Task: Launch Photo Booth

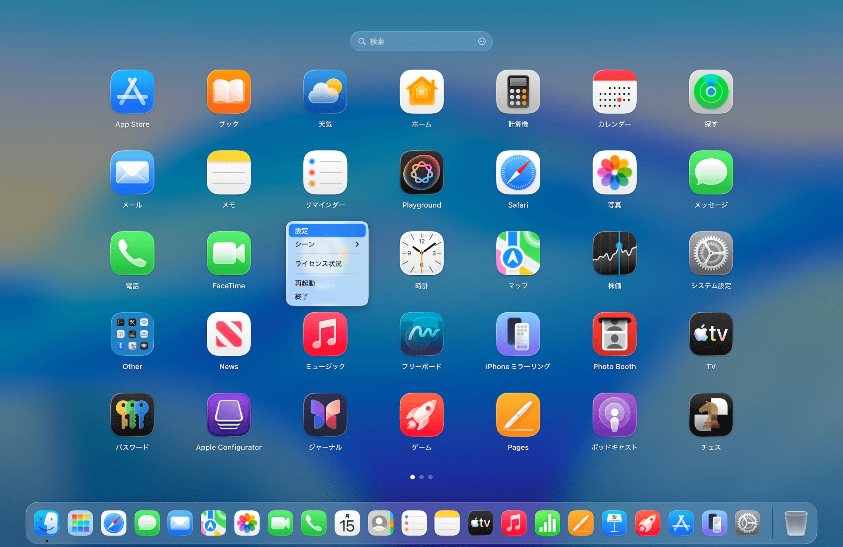Action: click(614, 334)
